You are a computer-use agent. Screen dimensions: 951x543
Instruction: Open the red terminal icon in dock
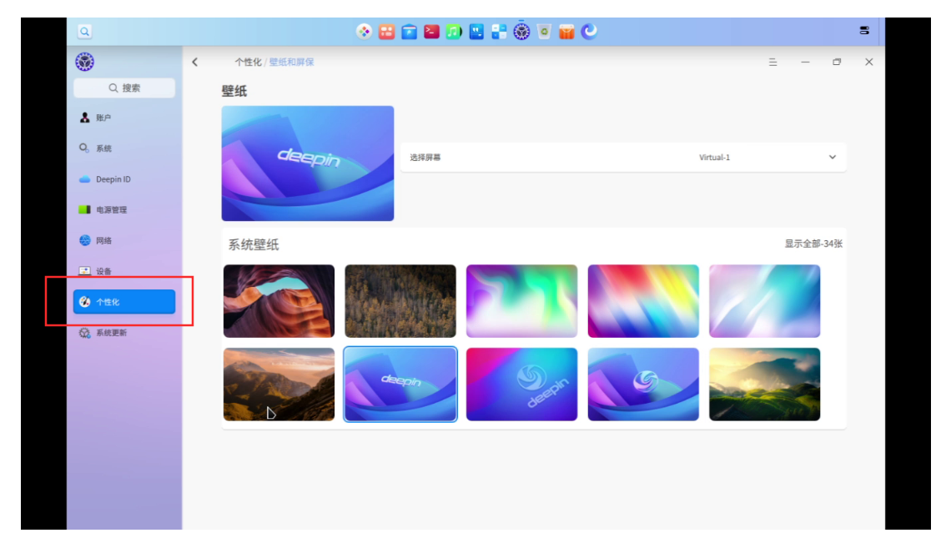point(431,32)
